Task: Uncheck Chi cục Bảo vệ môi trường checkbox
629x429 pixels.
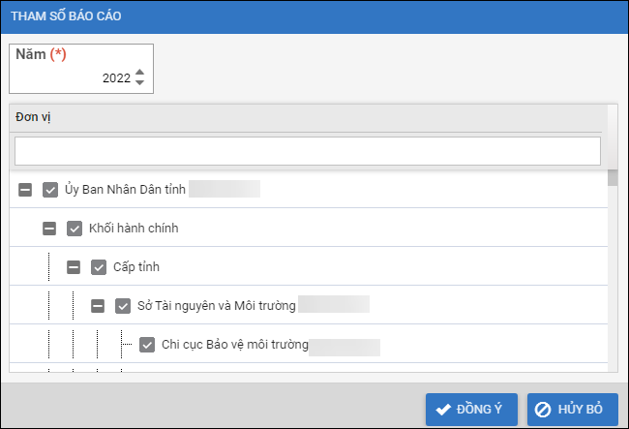Action: 147,344
